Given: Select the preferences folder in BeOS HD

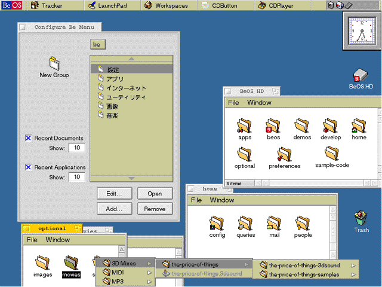Looking at the screenshot, I should 284,158.
